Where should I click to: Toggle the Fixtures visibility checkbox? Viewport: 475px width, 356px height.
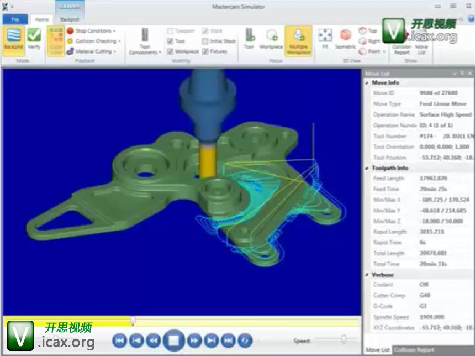[x=205, y=51]
